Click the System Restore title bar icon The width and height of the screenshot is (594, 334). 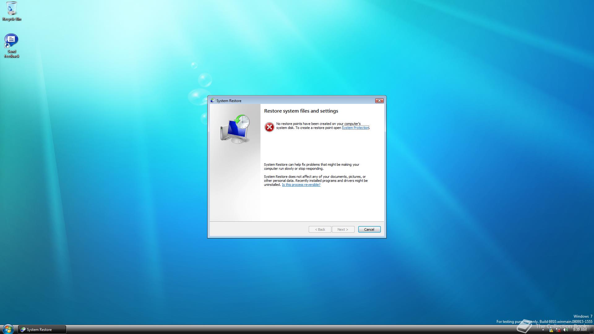[x=213, y=101]
